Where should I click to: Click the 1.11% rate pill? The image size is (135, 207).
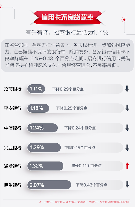(36, 89)
